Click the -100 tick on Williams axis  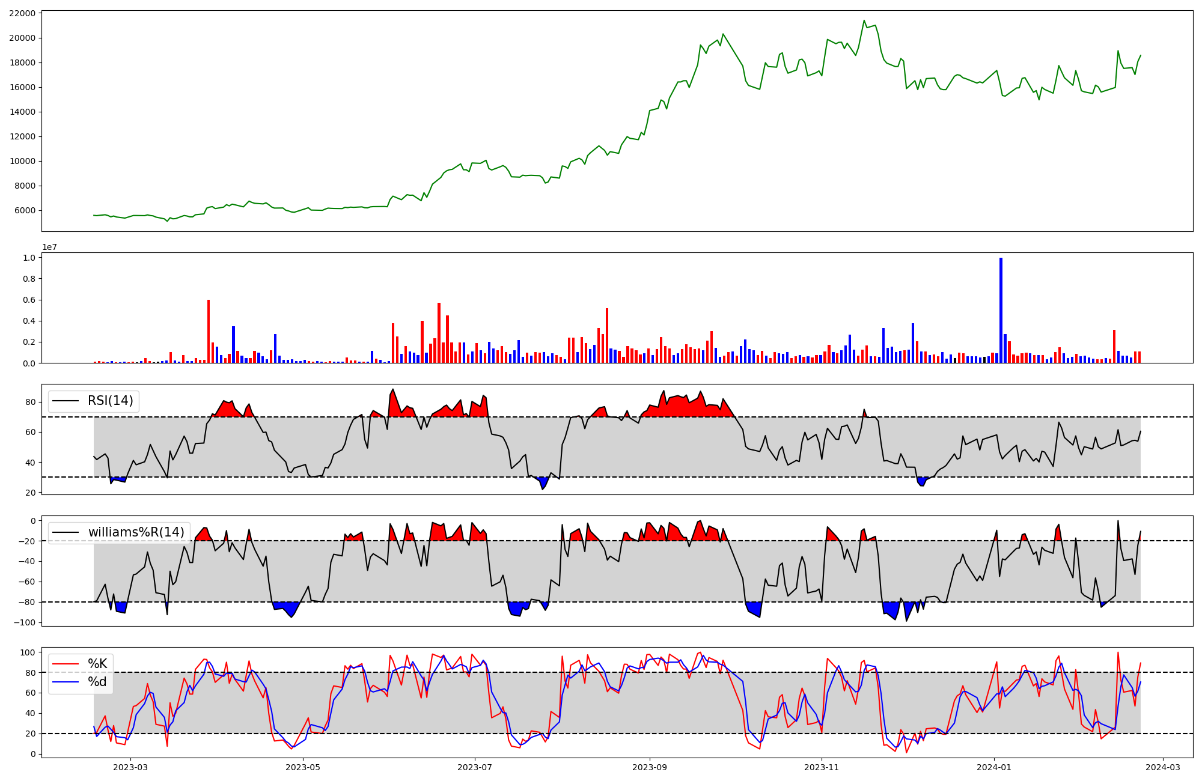pyautogui.click(x=23, y=622)
